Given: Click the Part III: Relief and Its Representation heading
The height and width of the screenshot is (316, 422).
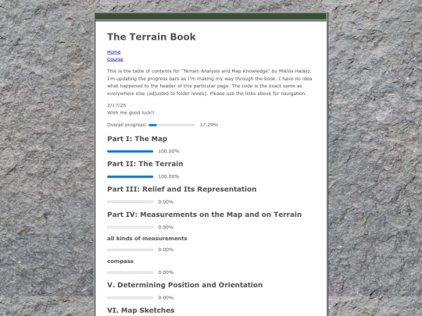Looking at the screenshot, I should tap(181, 189).
